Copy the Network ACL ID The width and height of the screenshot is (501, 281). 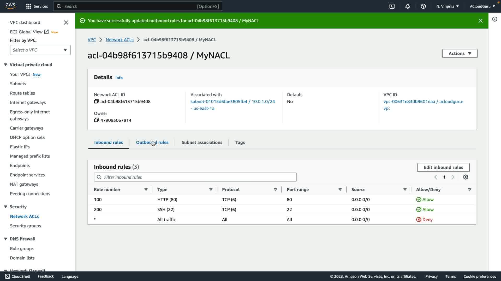[x=96, y=101]
